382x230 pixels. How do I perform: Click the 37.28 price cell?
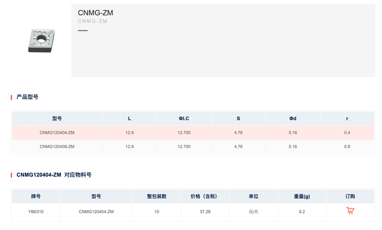pos(205,212)
